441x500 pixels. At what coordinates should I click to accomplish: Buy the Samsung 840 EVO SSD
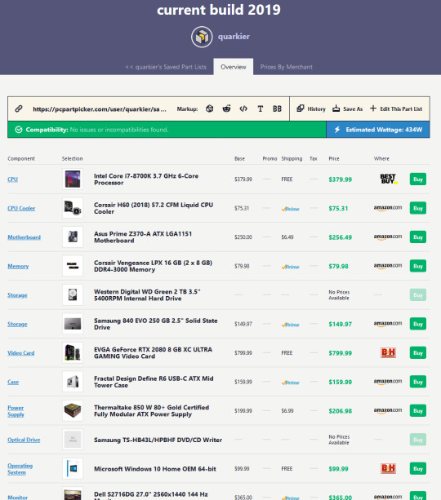pyautogui.click(x=417, y=324)
